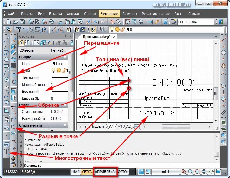
Task: Open the Черчение menu
Action: click(109, 14)
